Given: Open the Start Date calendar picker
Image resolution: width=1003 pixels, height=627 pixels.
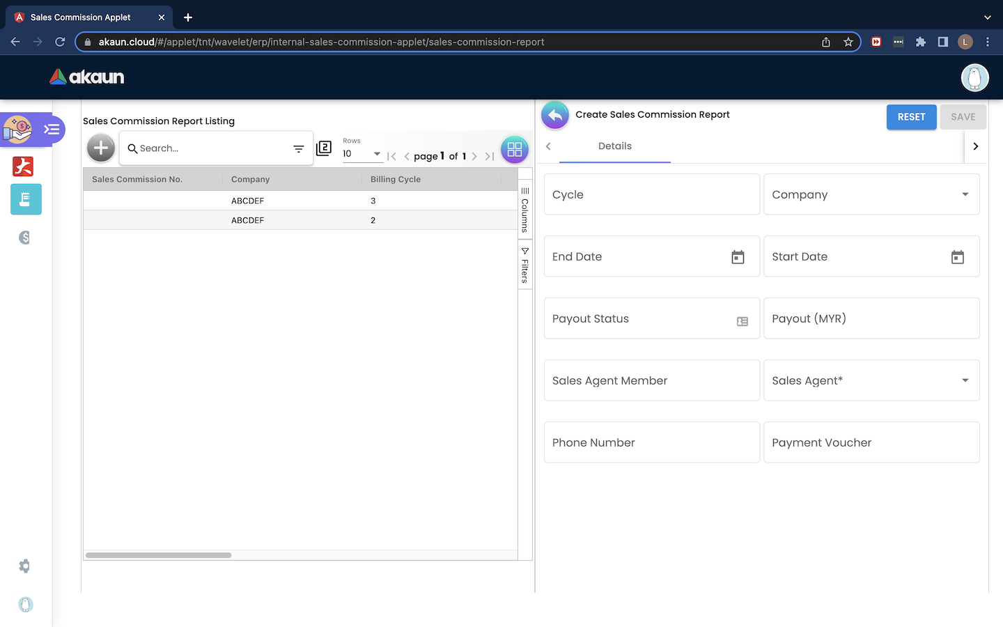Looking at the screenshot, I should [957, 257].
